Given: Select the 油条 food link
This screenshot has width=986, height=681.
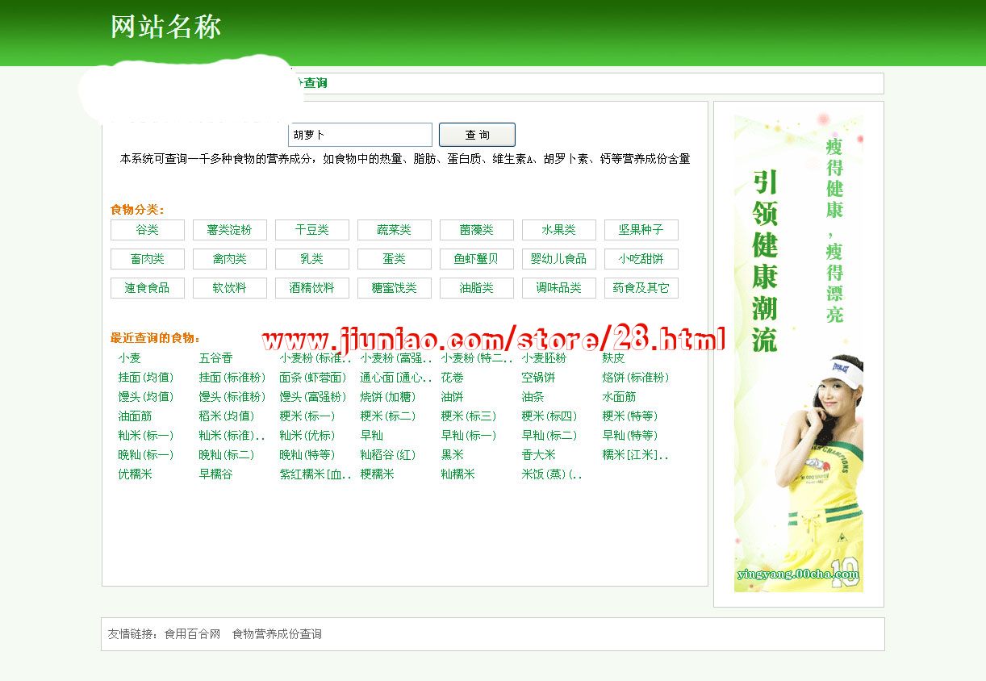Looking at the screenshot, I should 533,397.
